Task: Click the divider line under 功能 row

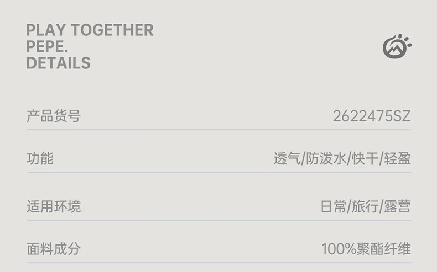Action: [218, 173]
